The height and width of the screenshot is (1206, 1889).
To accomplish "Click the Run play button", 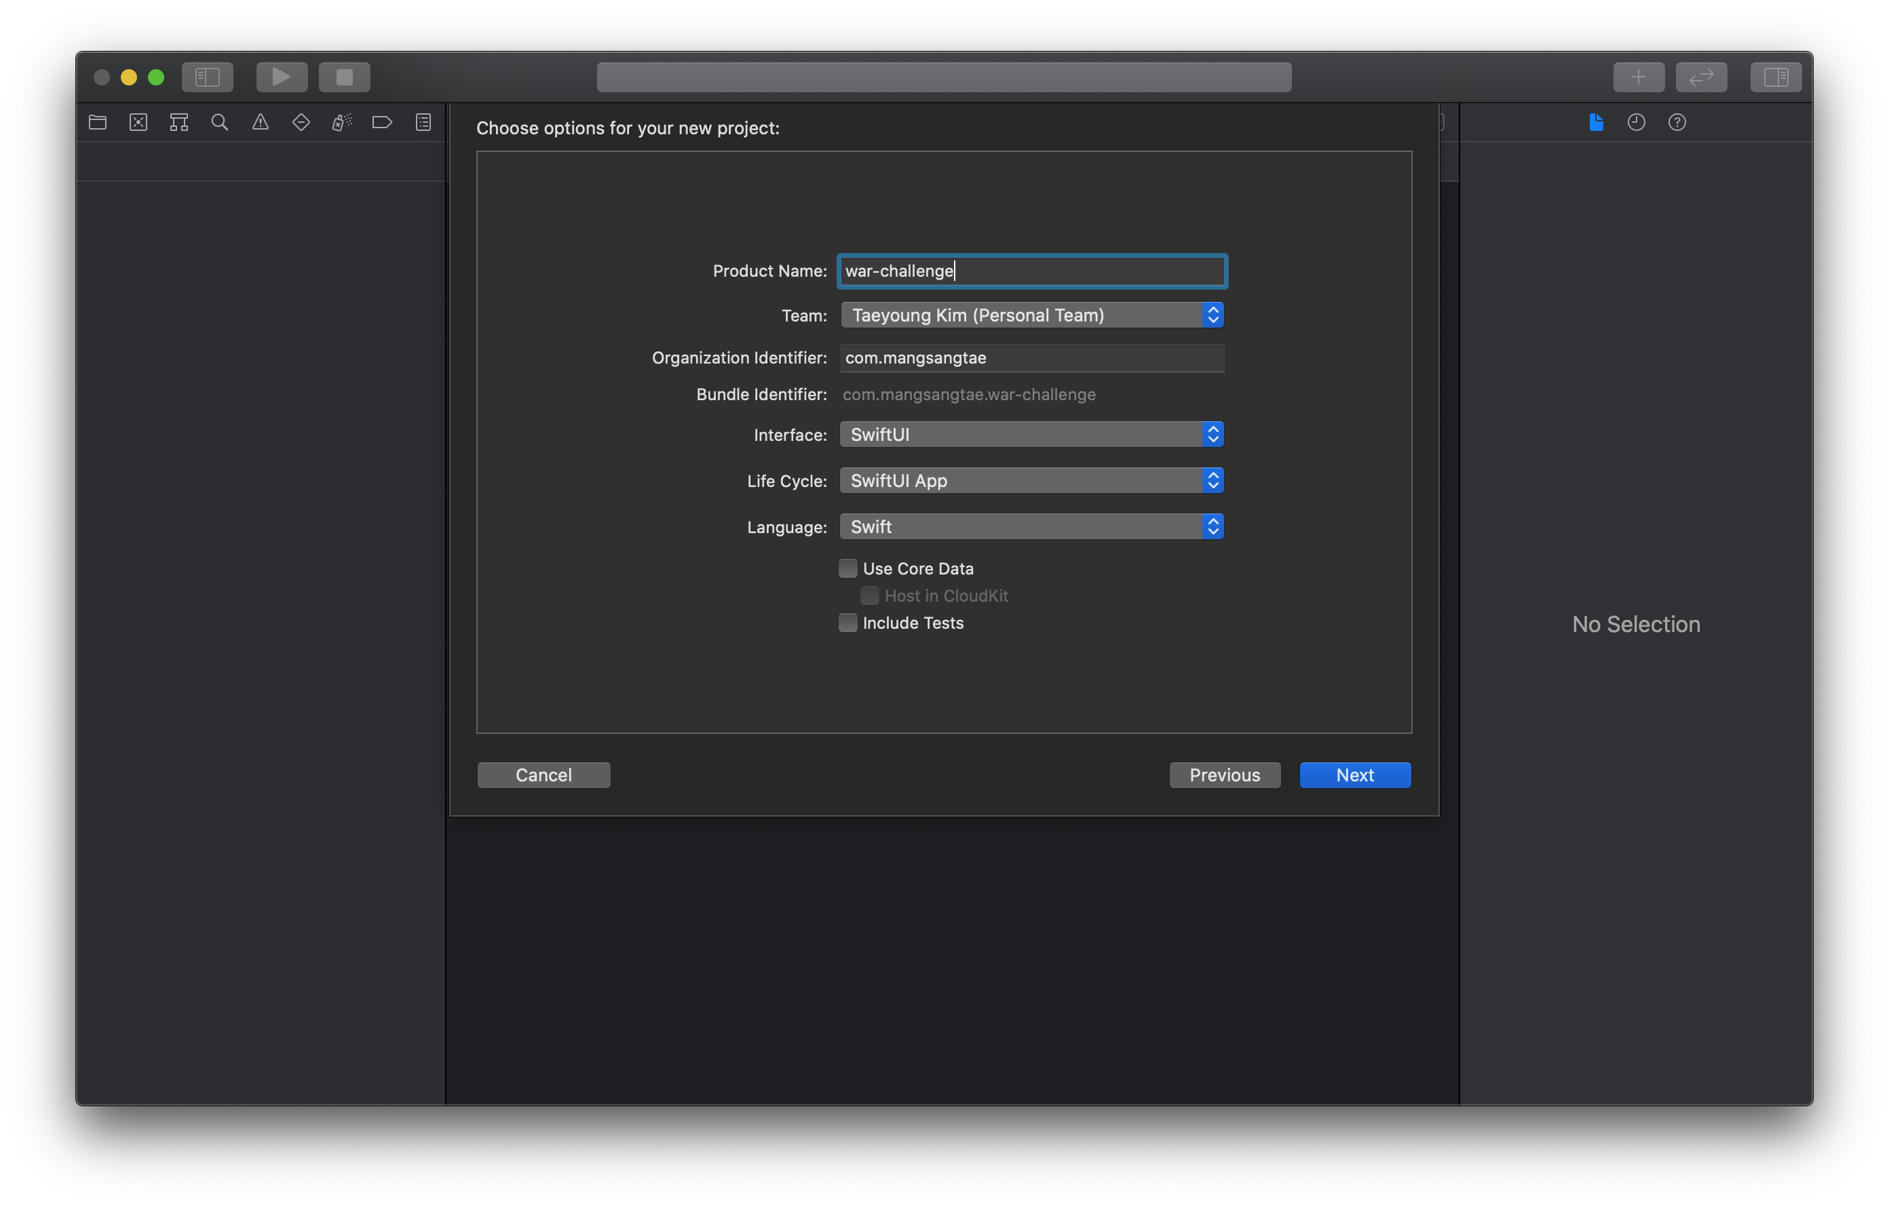I will point(282,77).
